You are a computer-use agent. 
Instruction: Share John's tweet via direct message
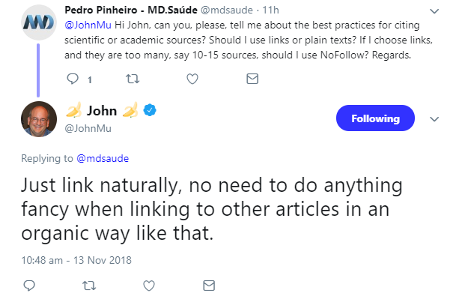tap(210, 285)
